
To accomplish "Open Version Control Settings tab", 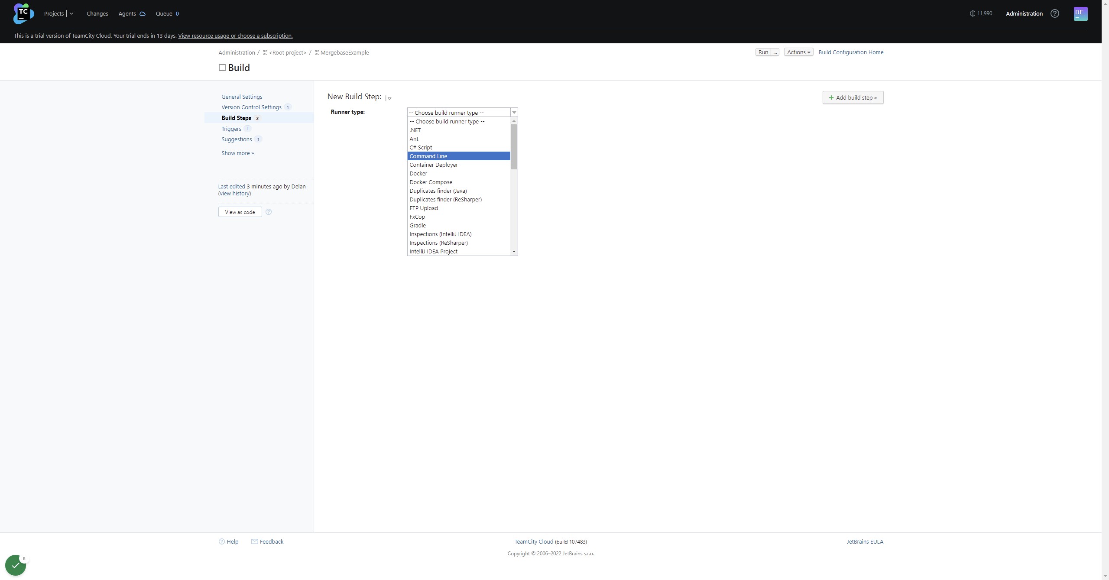I will [x=251, y=107].
